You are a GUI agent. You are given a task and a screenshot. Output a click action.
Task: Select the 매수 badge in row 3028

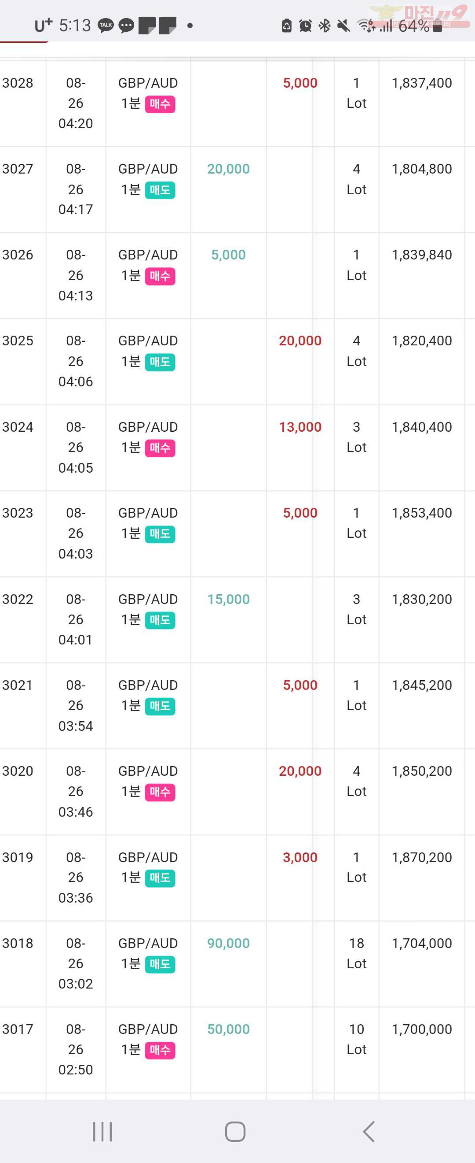[160, 104]
